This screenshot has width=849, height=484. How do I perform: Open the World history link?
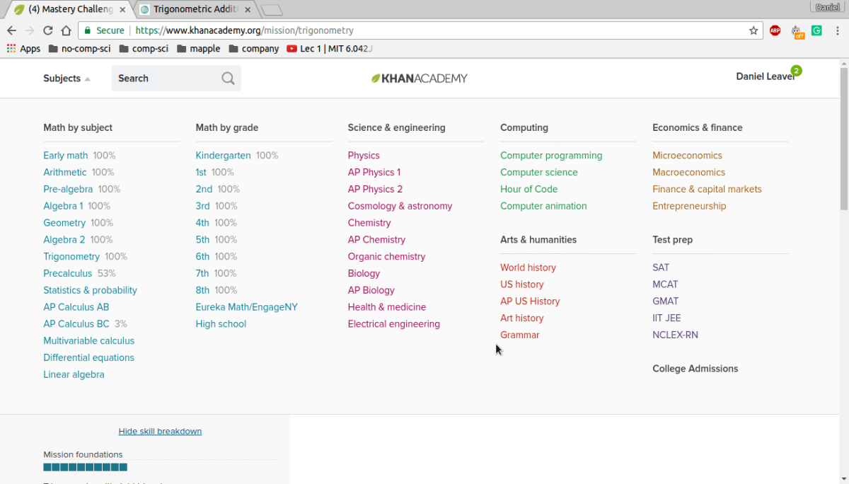click(528, 267)
